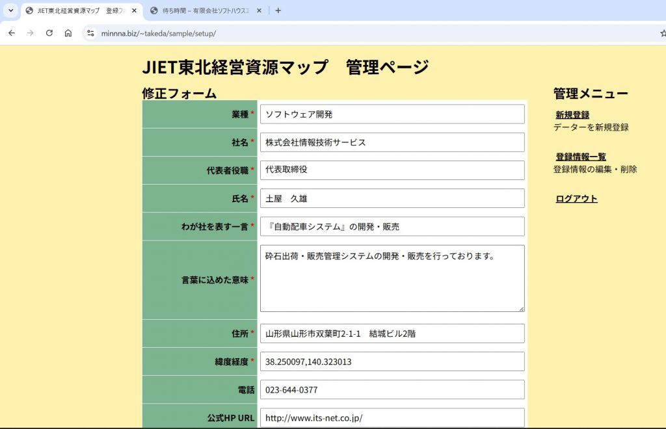Viewport: 666px width, 429px height.
Task: Go to browser home page icon
Action: tap(68, 33)
